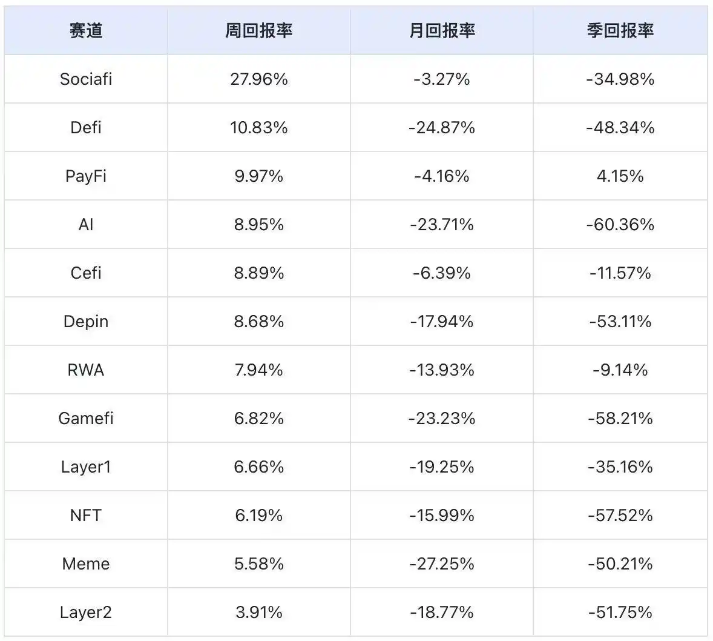Select the Defi sector cell
Viewport: 713px width, 641px height.
point(86,127)
